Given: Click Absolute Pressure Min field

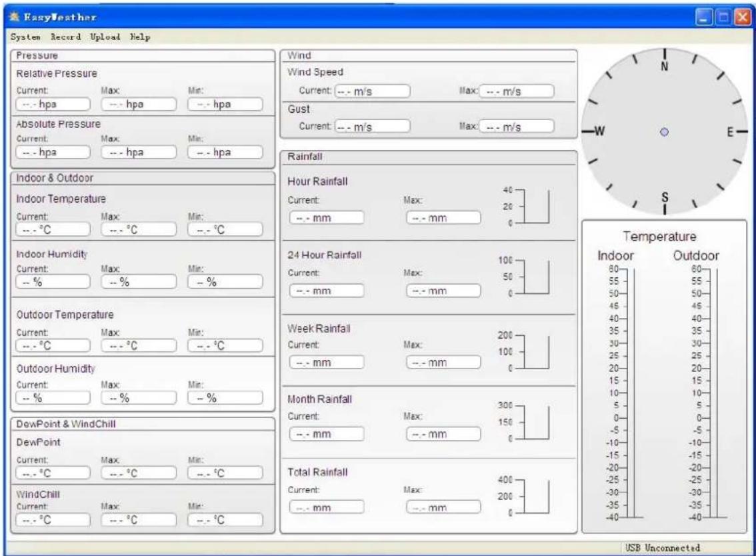Looking at the screenshot, I should point(225,152).
